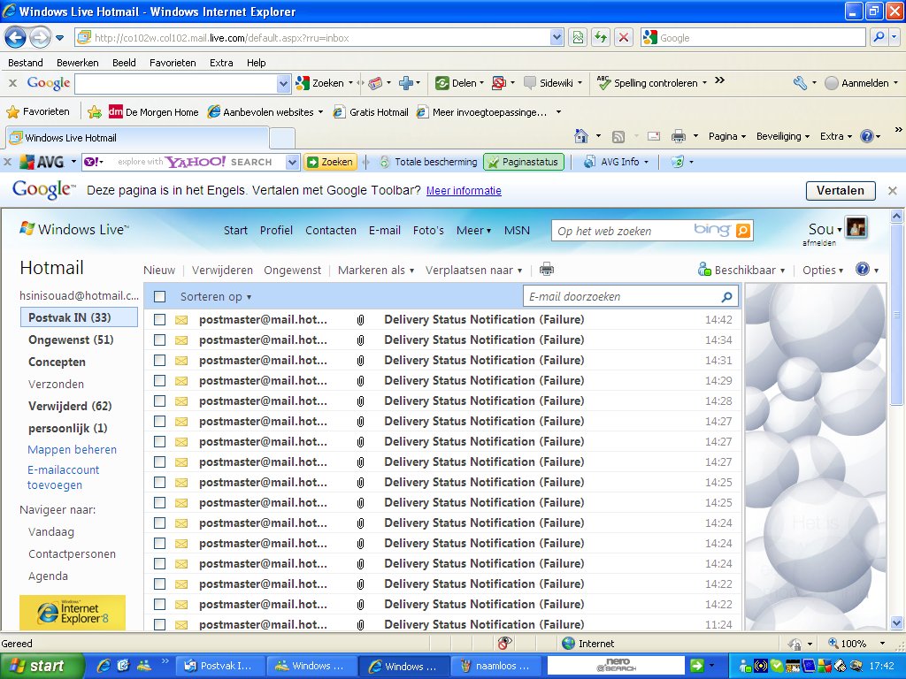Click the Hotmail help question mark icon
This screenshot has height=679, width=906.
tap(863, 269)
